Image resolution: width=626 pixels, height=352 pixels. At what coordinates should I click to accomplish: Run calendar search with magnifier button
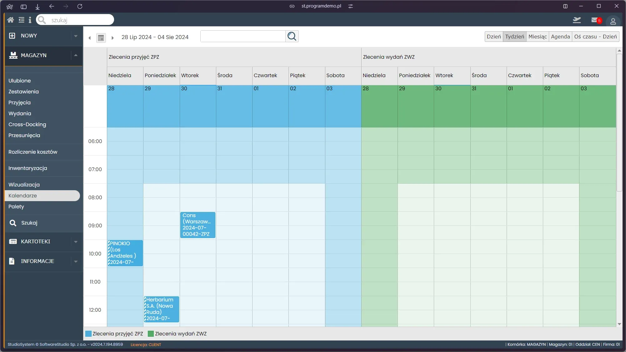pos(292,36)
